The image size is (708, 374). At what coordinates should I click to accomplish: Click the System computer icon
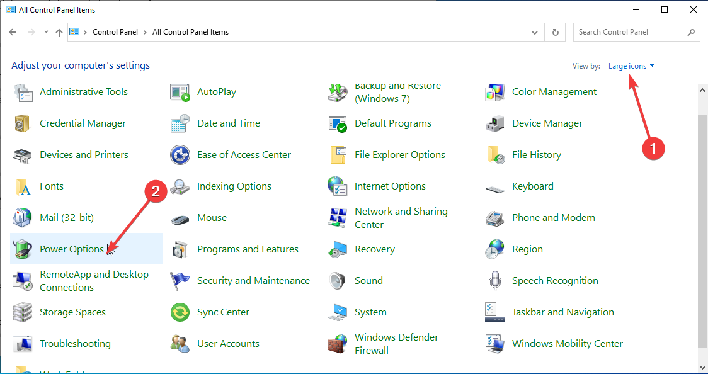(337, 312)
